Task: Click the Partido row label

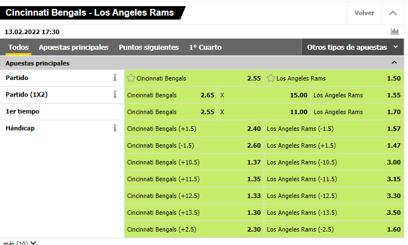Action: pyautogui.click(x=17, y=78)
